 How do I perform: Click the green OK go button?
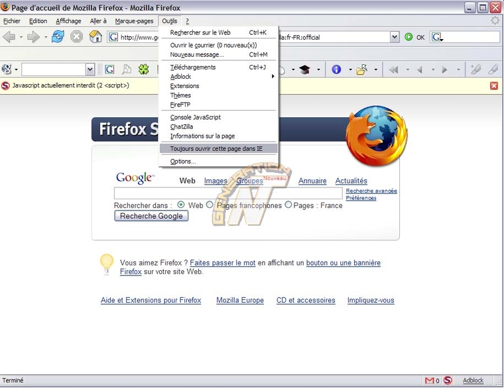[x=414, y=37]
